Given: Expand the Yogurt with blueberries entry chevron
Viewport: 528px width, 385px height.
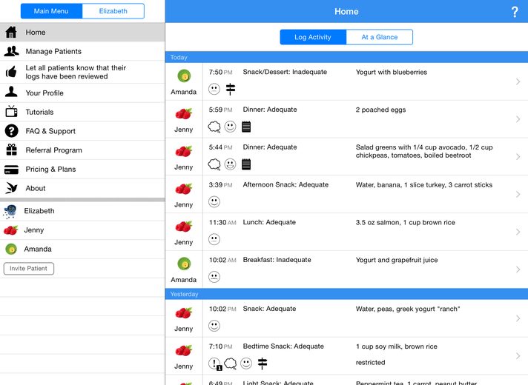Looking at the screenshot, I should [x=518, y=81].
